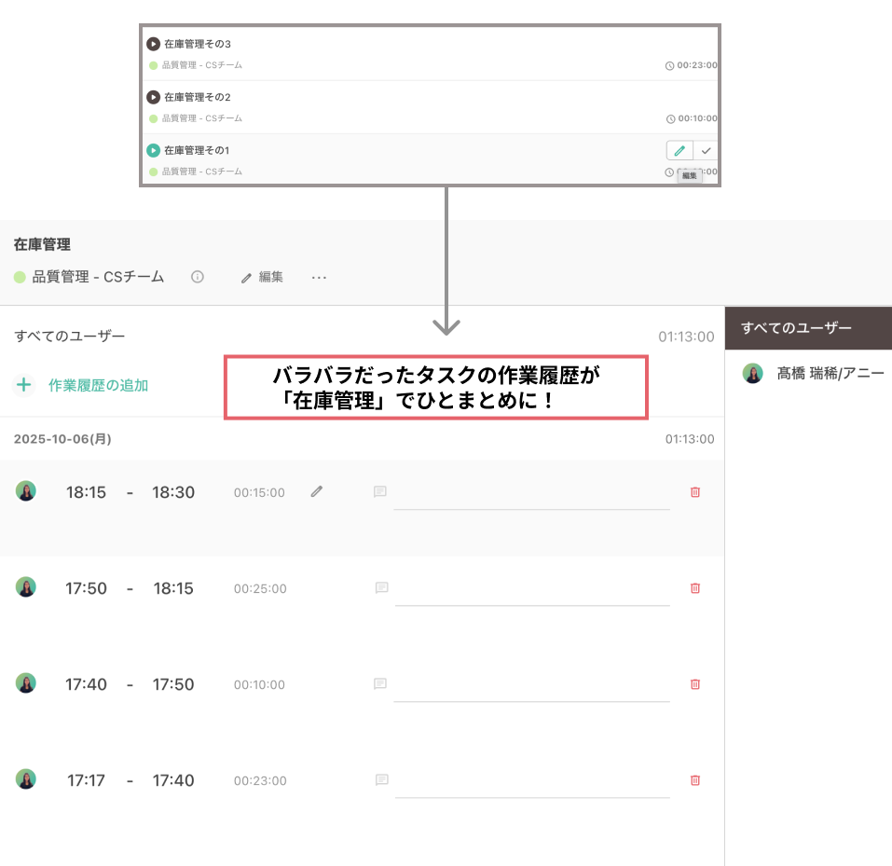This screenshot has height=866, width=892.
Task: Click trash icon for the 17:40 - 17:50 entry
Action: click(x=694, y=684)
